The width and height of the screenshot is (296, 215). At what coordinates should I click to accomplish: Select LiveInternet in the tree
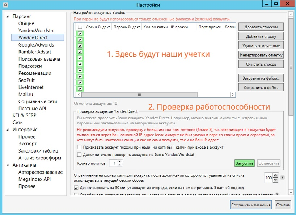click(x=31, y=87)
